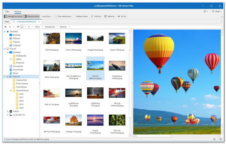Viewport: 226px width, 144px height.
Task: Collapse the selected Pictures node
Action: 8,77
